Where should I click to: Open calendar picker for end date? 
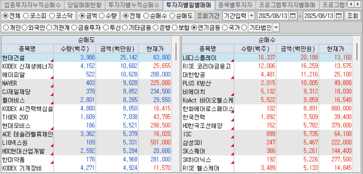[339, 16]
